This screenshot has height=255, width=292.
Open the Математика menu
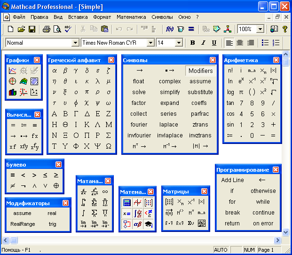tap(131, 17)
